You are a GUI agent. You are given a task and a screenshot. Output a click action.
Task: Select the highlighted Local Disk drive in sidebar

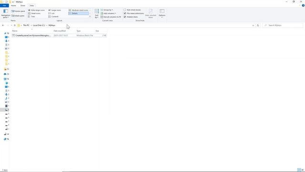point(6,110)
